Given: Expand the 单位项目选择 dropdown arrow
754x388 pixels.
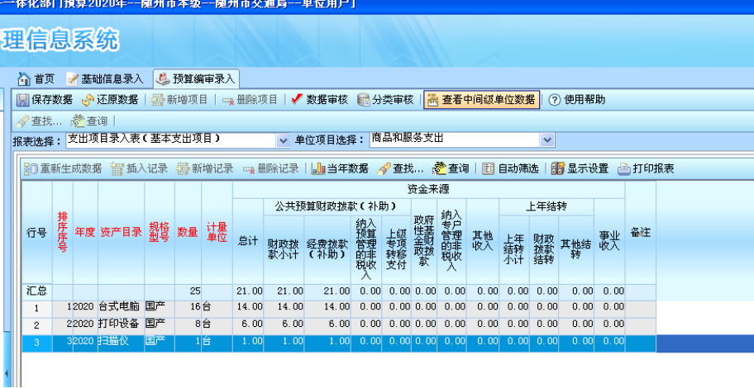Looking at the screenshot, I should click(x=546, y=140).
